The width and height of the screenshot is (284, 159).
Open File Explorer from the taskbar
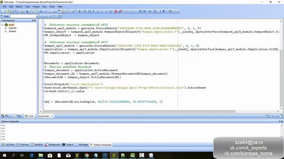pos(41,155)
